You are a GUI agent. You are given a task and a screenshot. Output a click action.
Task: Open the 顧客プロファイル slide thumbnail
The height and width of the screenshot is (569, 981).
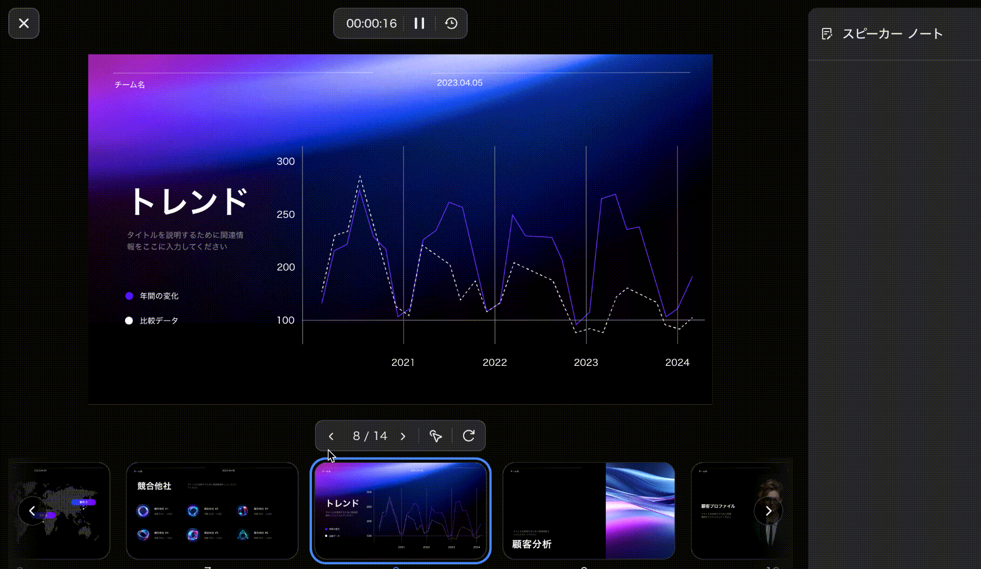tap(727, 510)
